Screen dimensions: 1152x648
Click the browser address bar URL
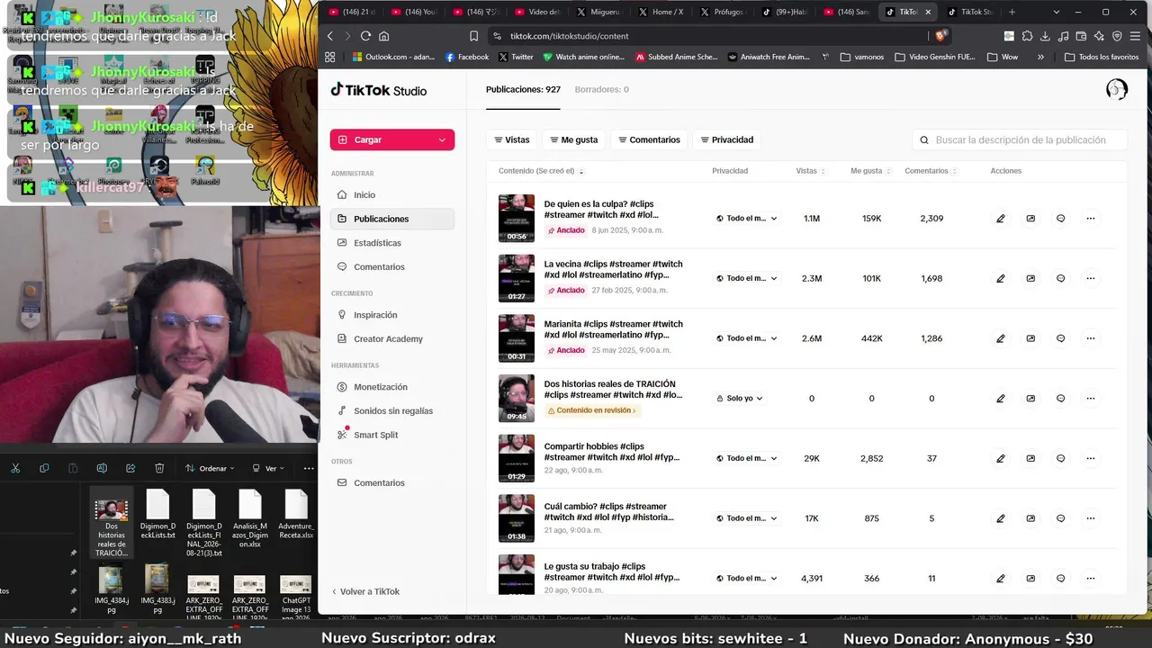(570, 36)
